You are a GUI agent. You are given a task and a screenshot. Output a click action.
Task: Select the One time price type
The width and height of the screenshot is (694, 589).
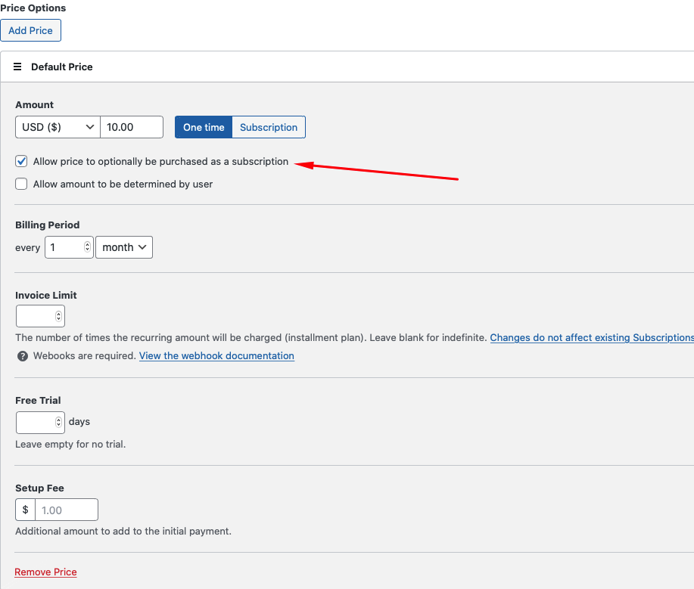point(204,127)
